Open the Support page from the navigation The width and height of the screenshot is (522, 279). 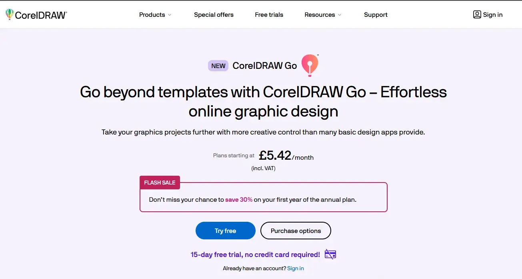coord(375,15)
